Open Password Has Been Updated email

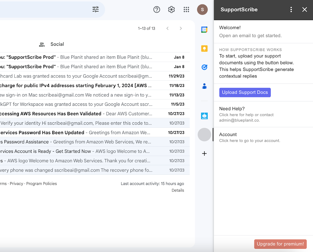coord(95,133)
